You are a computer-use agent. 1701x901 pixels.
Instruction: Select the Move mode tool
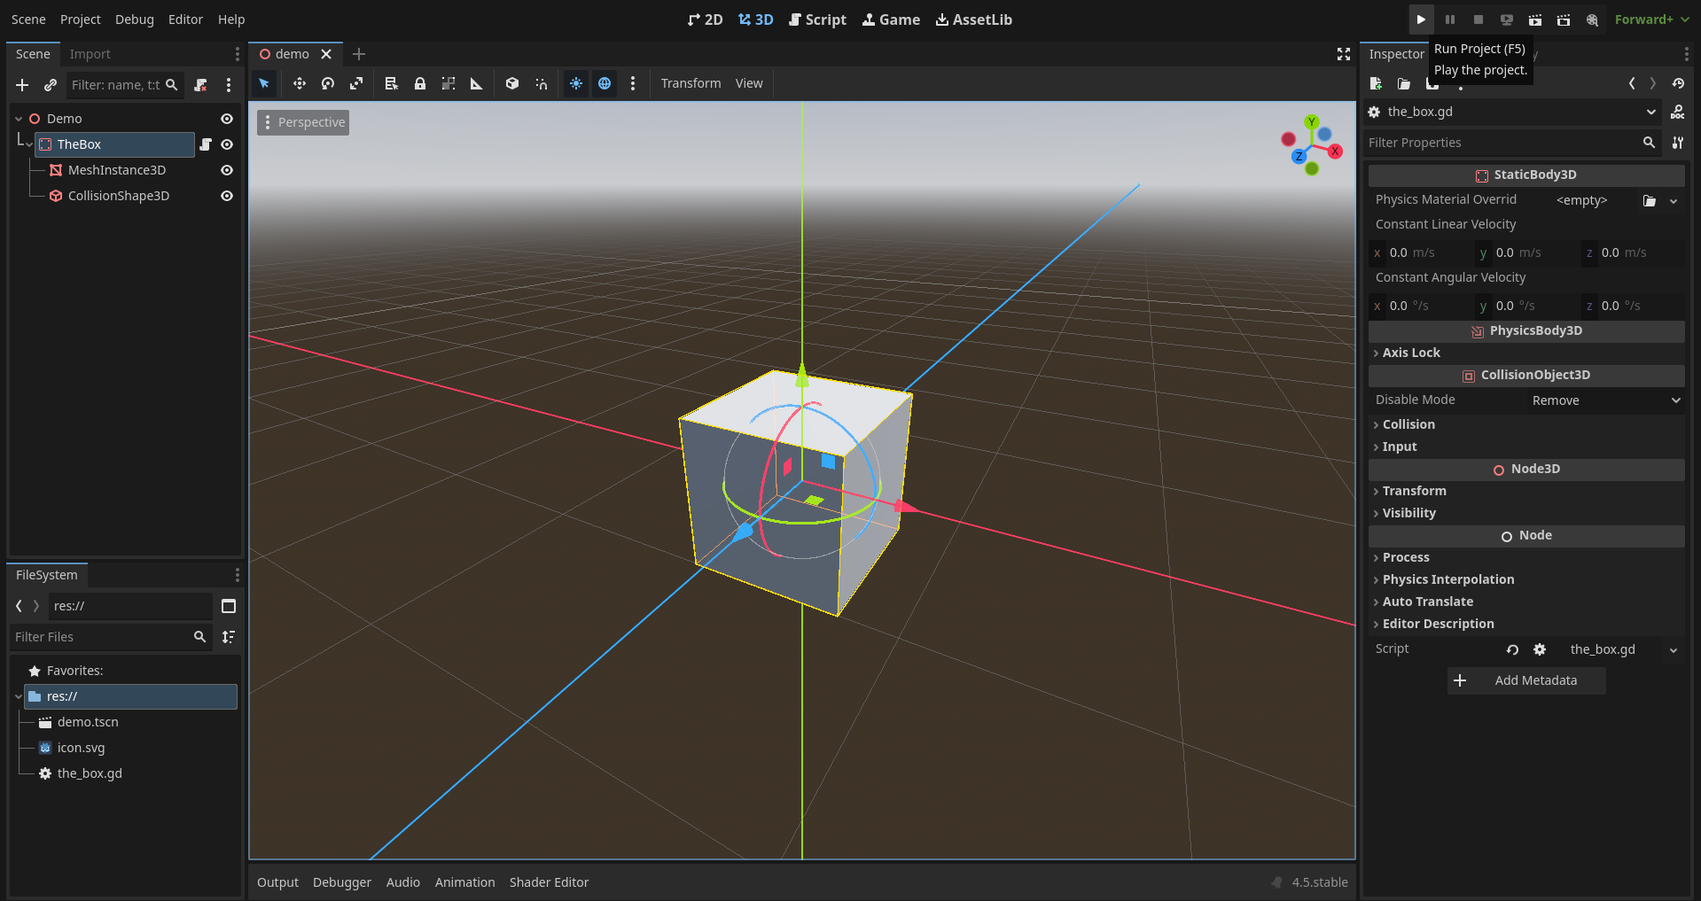tap(300, 83)
